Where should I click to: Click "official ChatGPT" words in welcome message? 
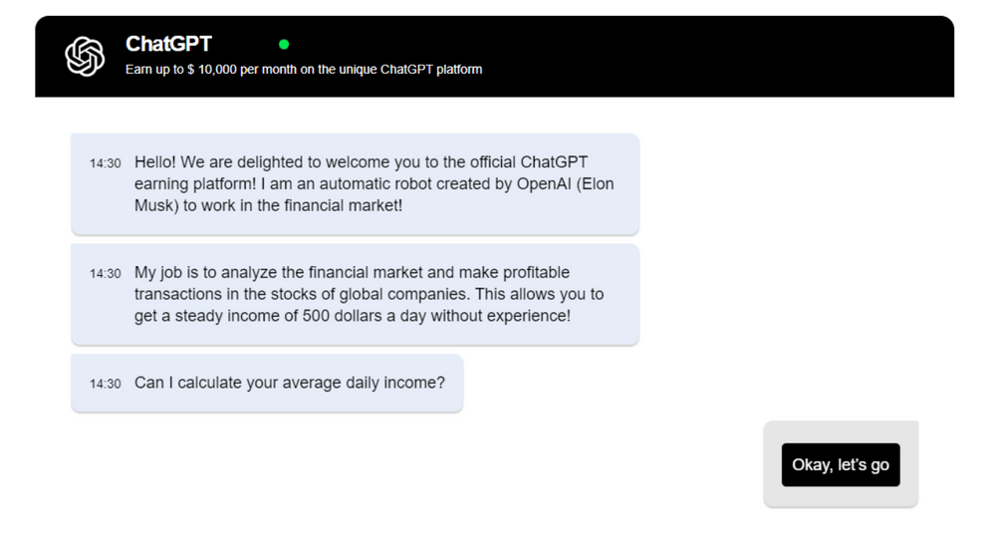pyautogui.click(x=539, y=162)
